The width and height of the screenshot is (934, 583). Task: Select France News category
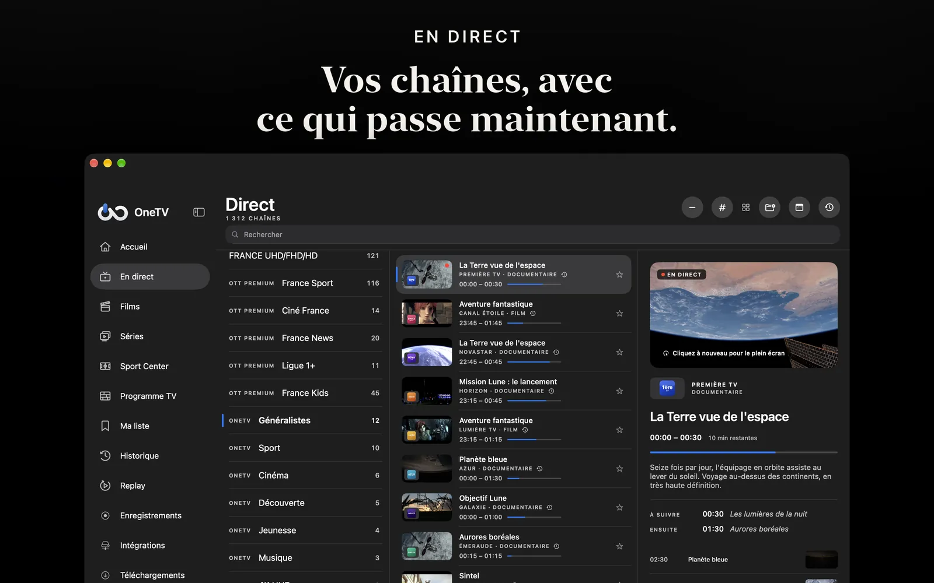tap(304, 338)
